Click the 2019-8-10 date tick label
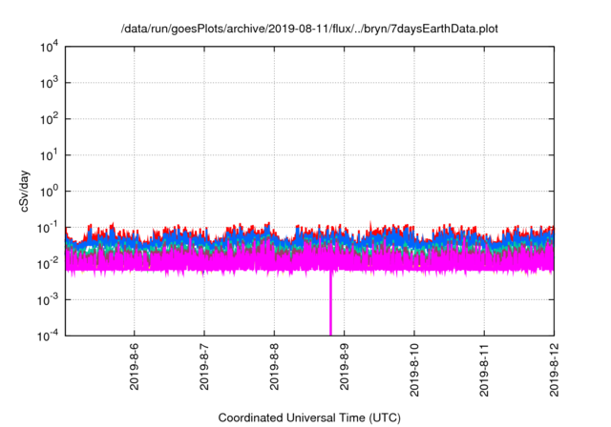 (414, 370)
